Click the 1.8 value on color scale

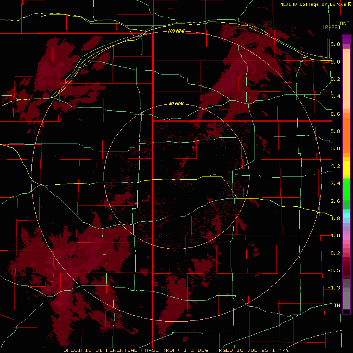pyautogui.click(x=335, y=218)
